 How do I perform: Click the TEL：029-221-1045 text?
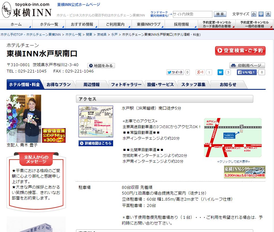(x=26, y=71)
